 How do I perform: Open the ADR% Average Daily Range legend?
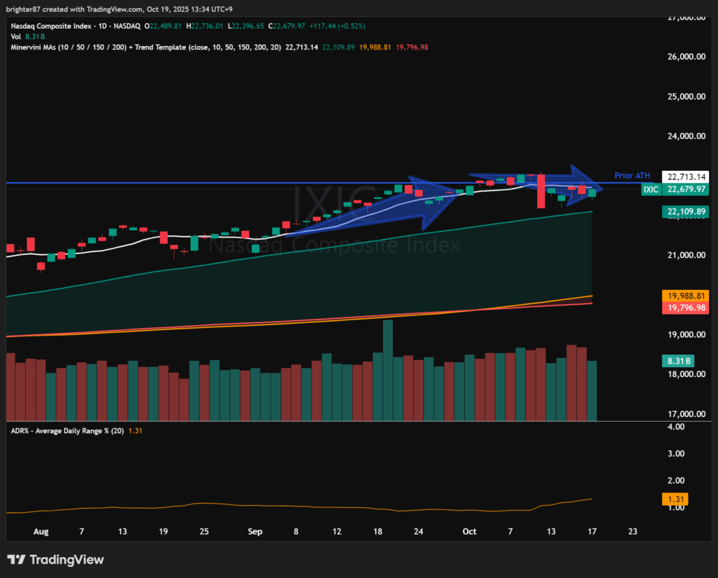67,431
